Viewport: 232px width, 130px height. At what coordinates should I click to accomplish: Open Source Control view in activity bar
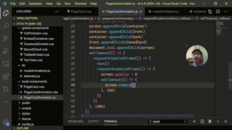pyautogui.click(x=6, y=38)
